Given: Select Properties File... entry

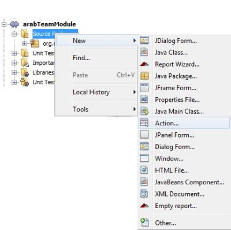Looking at the screenshot, I should click(184, 99).
